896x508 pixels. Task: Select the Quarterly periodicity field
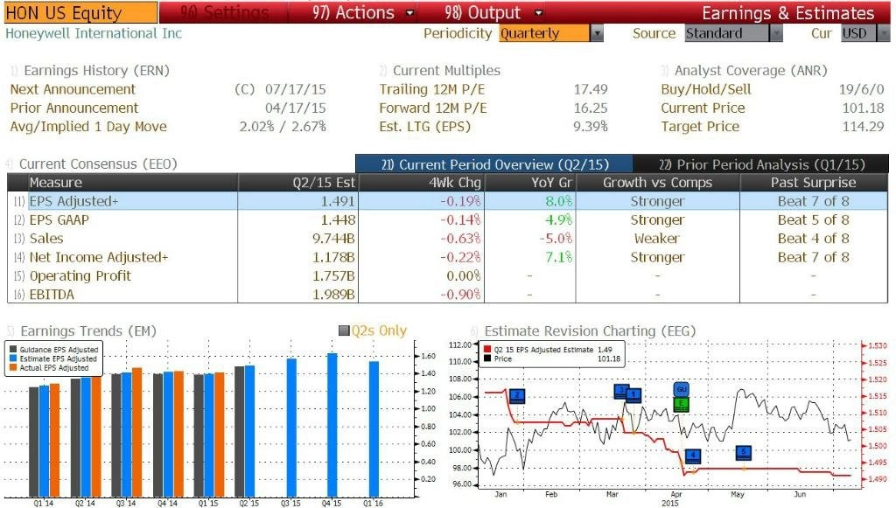click(x=544, y=34)
